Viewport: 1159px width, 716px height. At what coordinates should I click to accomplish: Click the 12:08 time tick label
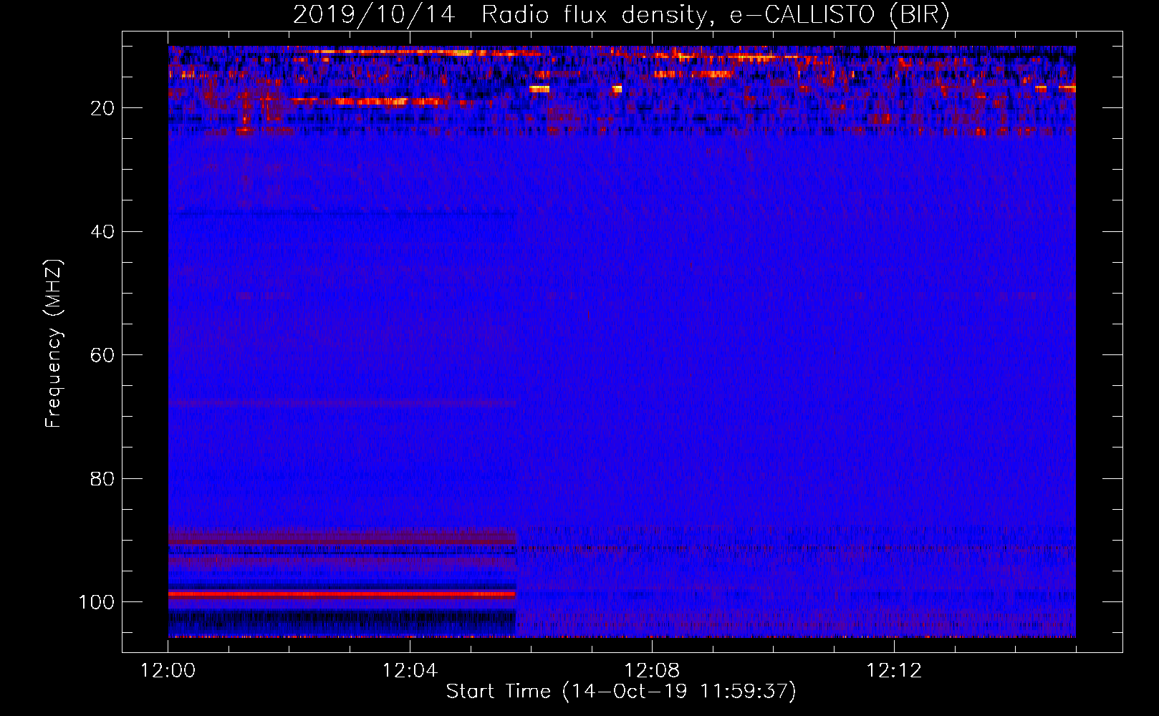tap(652, 671)
